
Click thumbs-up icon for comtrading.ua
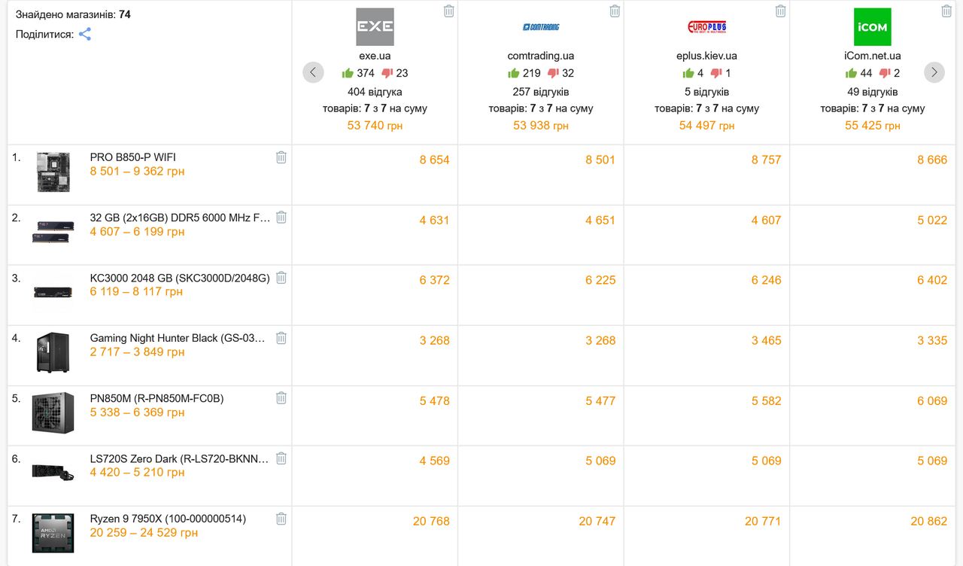click(x=513, y=73)
